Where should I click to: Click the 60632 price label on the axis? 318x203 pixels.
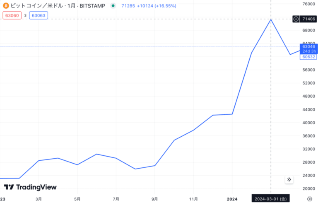click(x=308, y=57)
